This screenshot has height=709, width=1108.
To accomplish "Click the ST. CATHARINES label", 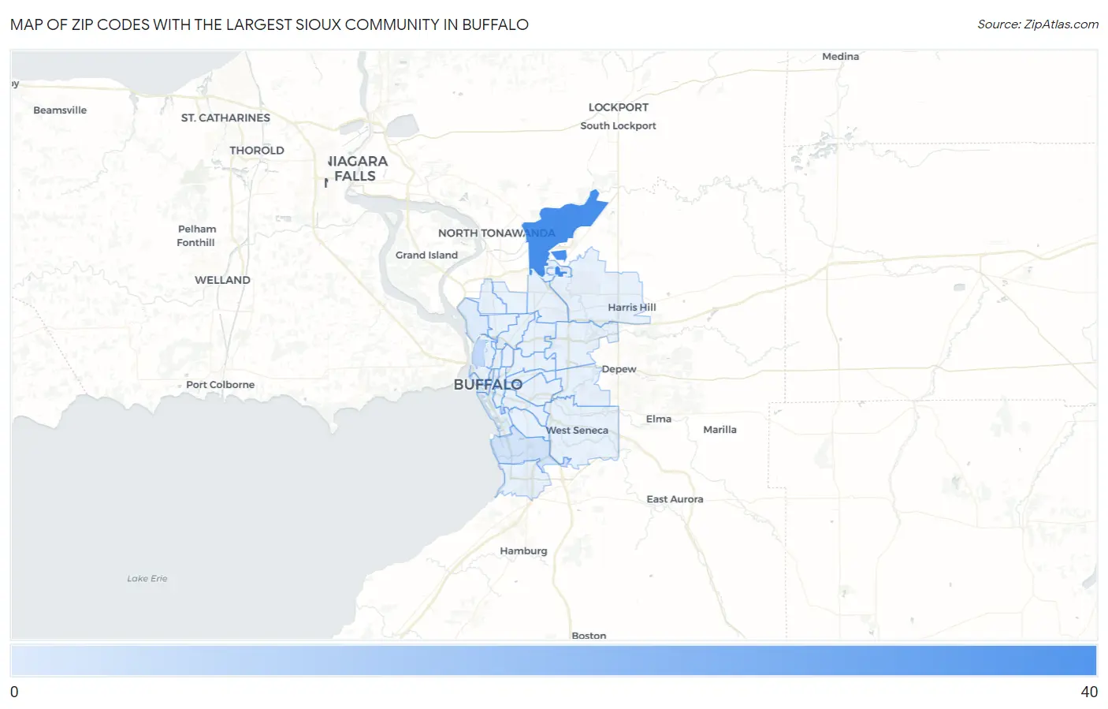I will pos(225,118).
